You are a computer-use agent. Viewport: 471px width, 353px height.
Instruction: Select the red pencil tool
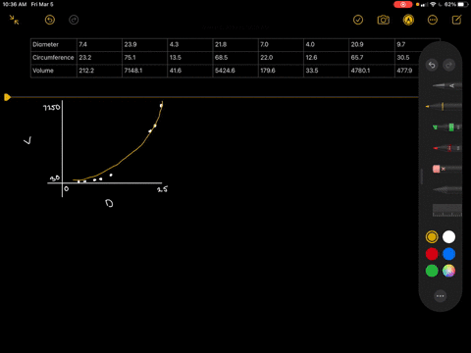click(x=447, y=148)
